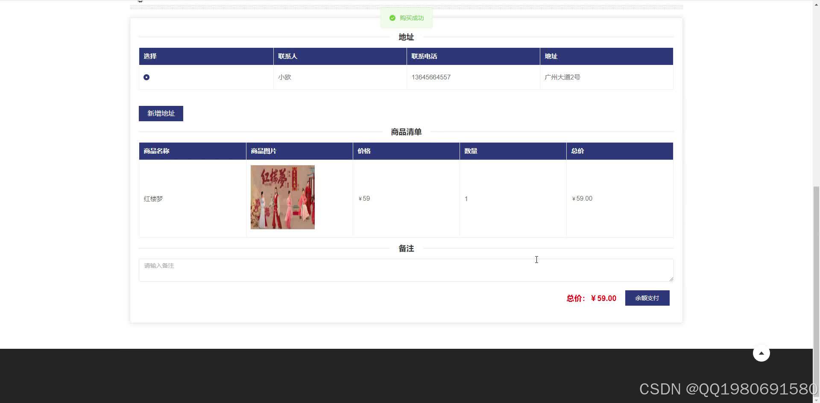Click the 红楼梦 product image thumbnail
Image resolution: width=820 pixels, height=403 pixels.
(x=282, y=197)
